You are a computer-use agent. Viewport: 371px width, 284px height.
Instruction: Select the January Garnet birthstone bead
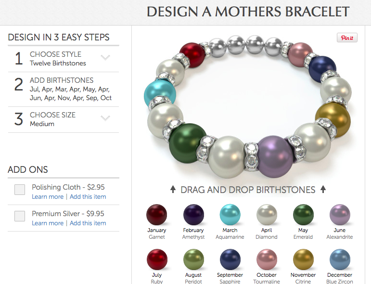[x=157, y=214]
